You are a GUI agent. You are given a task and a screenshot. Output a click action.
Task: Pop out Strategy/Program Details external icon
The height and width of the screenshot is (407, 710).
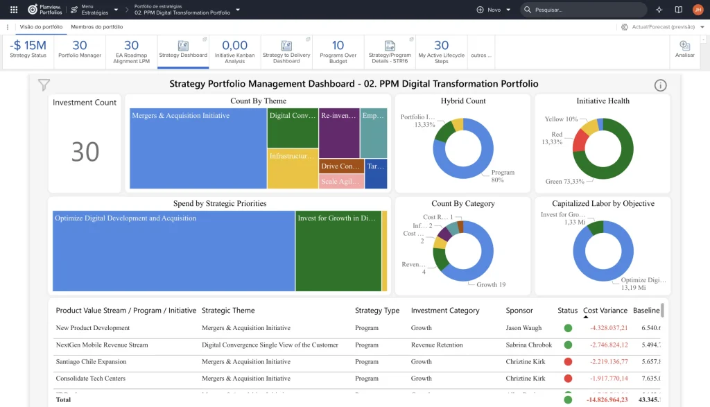[412, 40]
